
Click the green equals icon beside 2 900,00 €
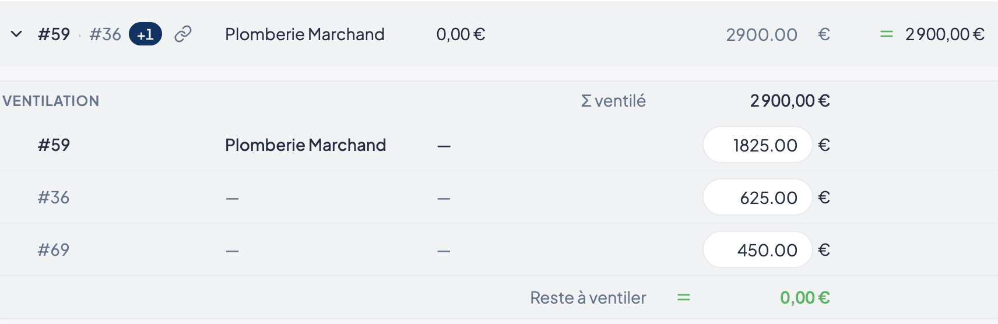click(x=886, y=34)
